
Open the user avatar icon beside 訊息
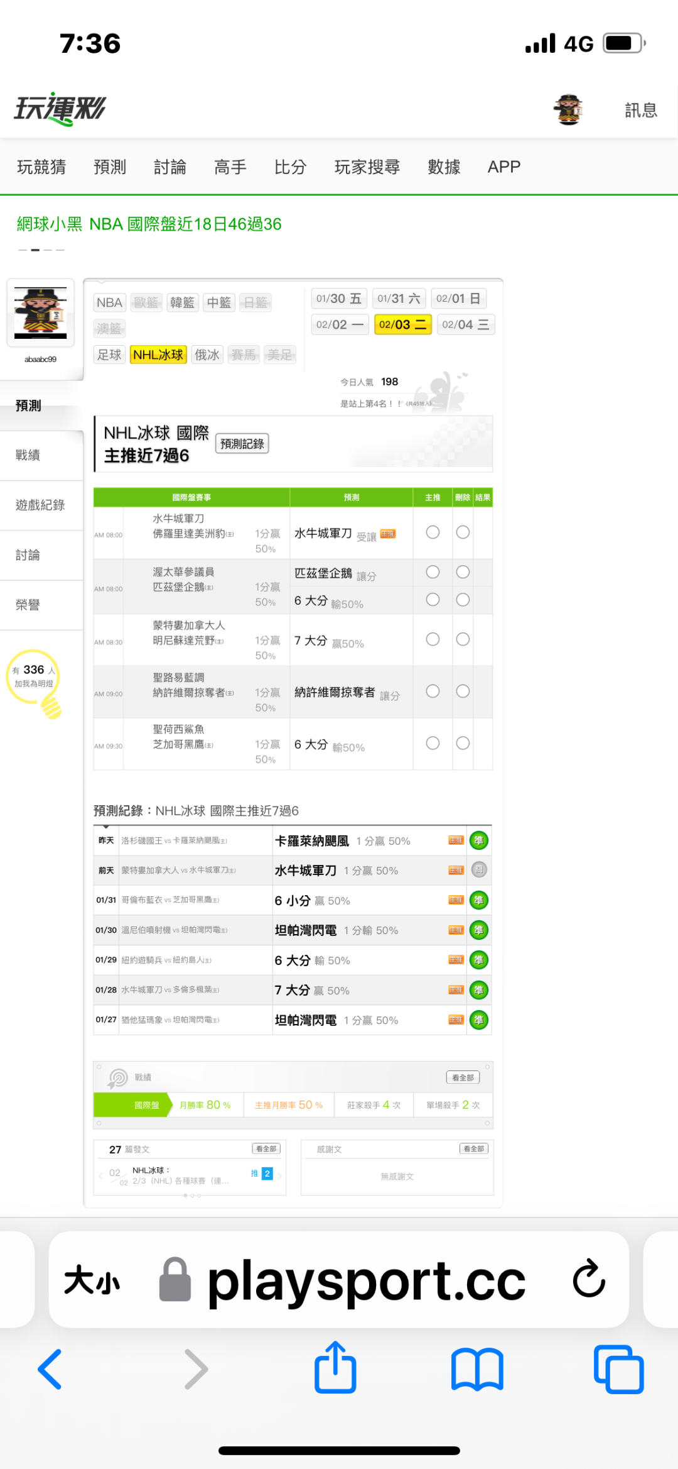569,109
